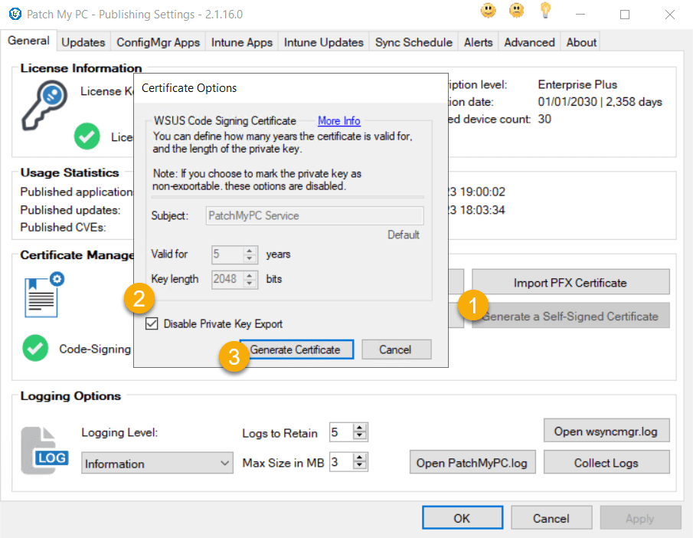Decrease the Valid for years spinner
This screenshot has height=538, width=693.
pos(250,258)
